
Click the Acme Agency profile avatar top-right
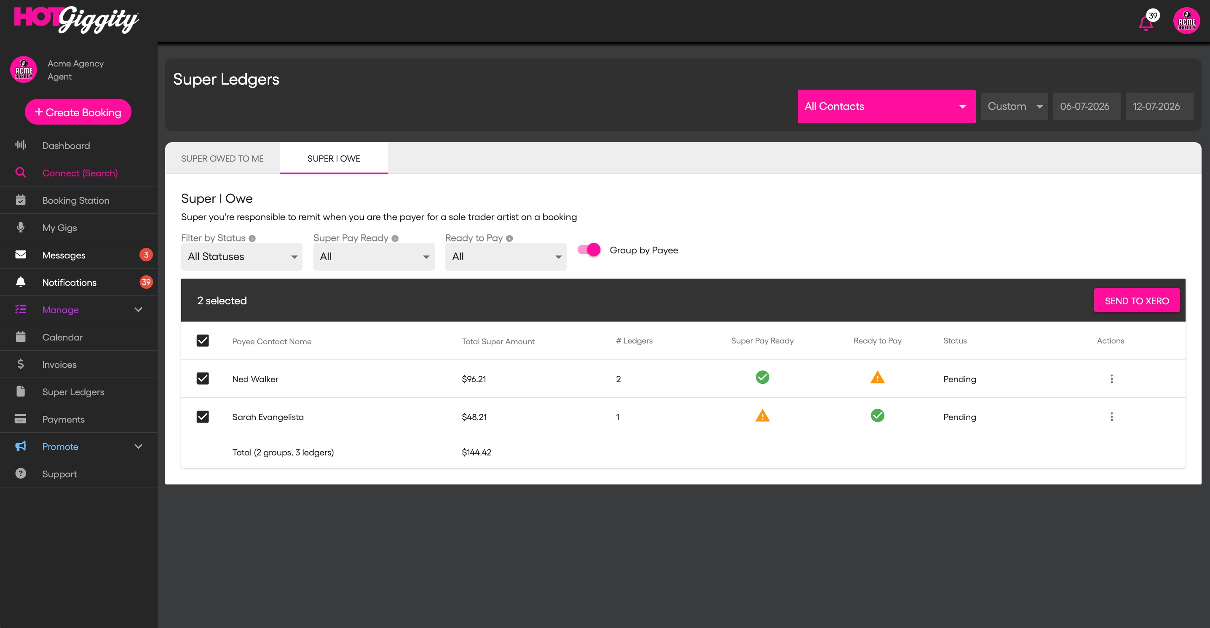pyautogui.click(x=1186, y=21)
